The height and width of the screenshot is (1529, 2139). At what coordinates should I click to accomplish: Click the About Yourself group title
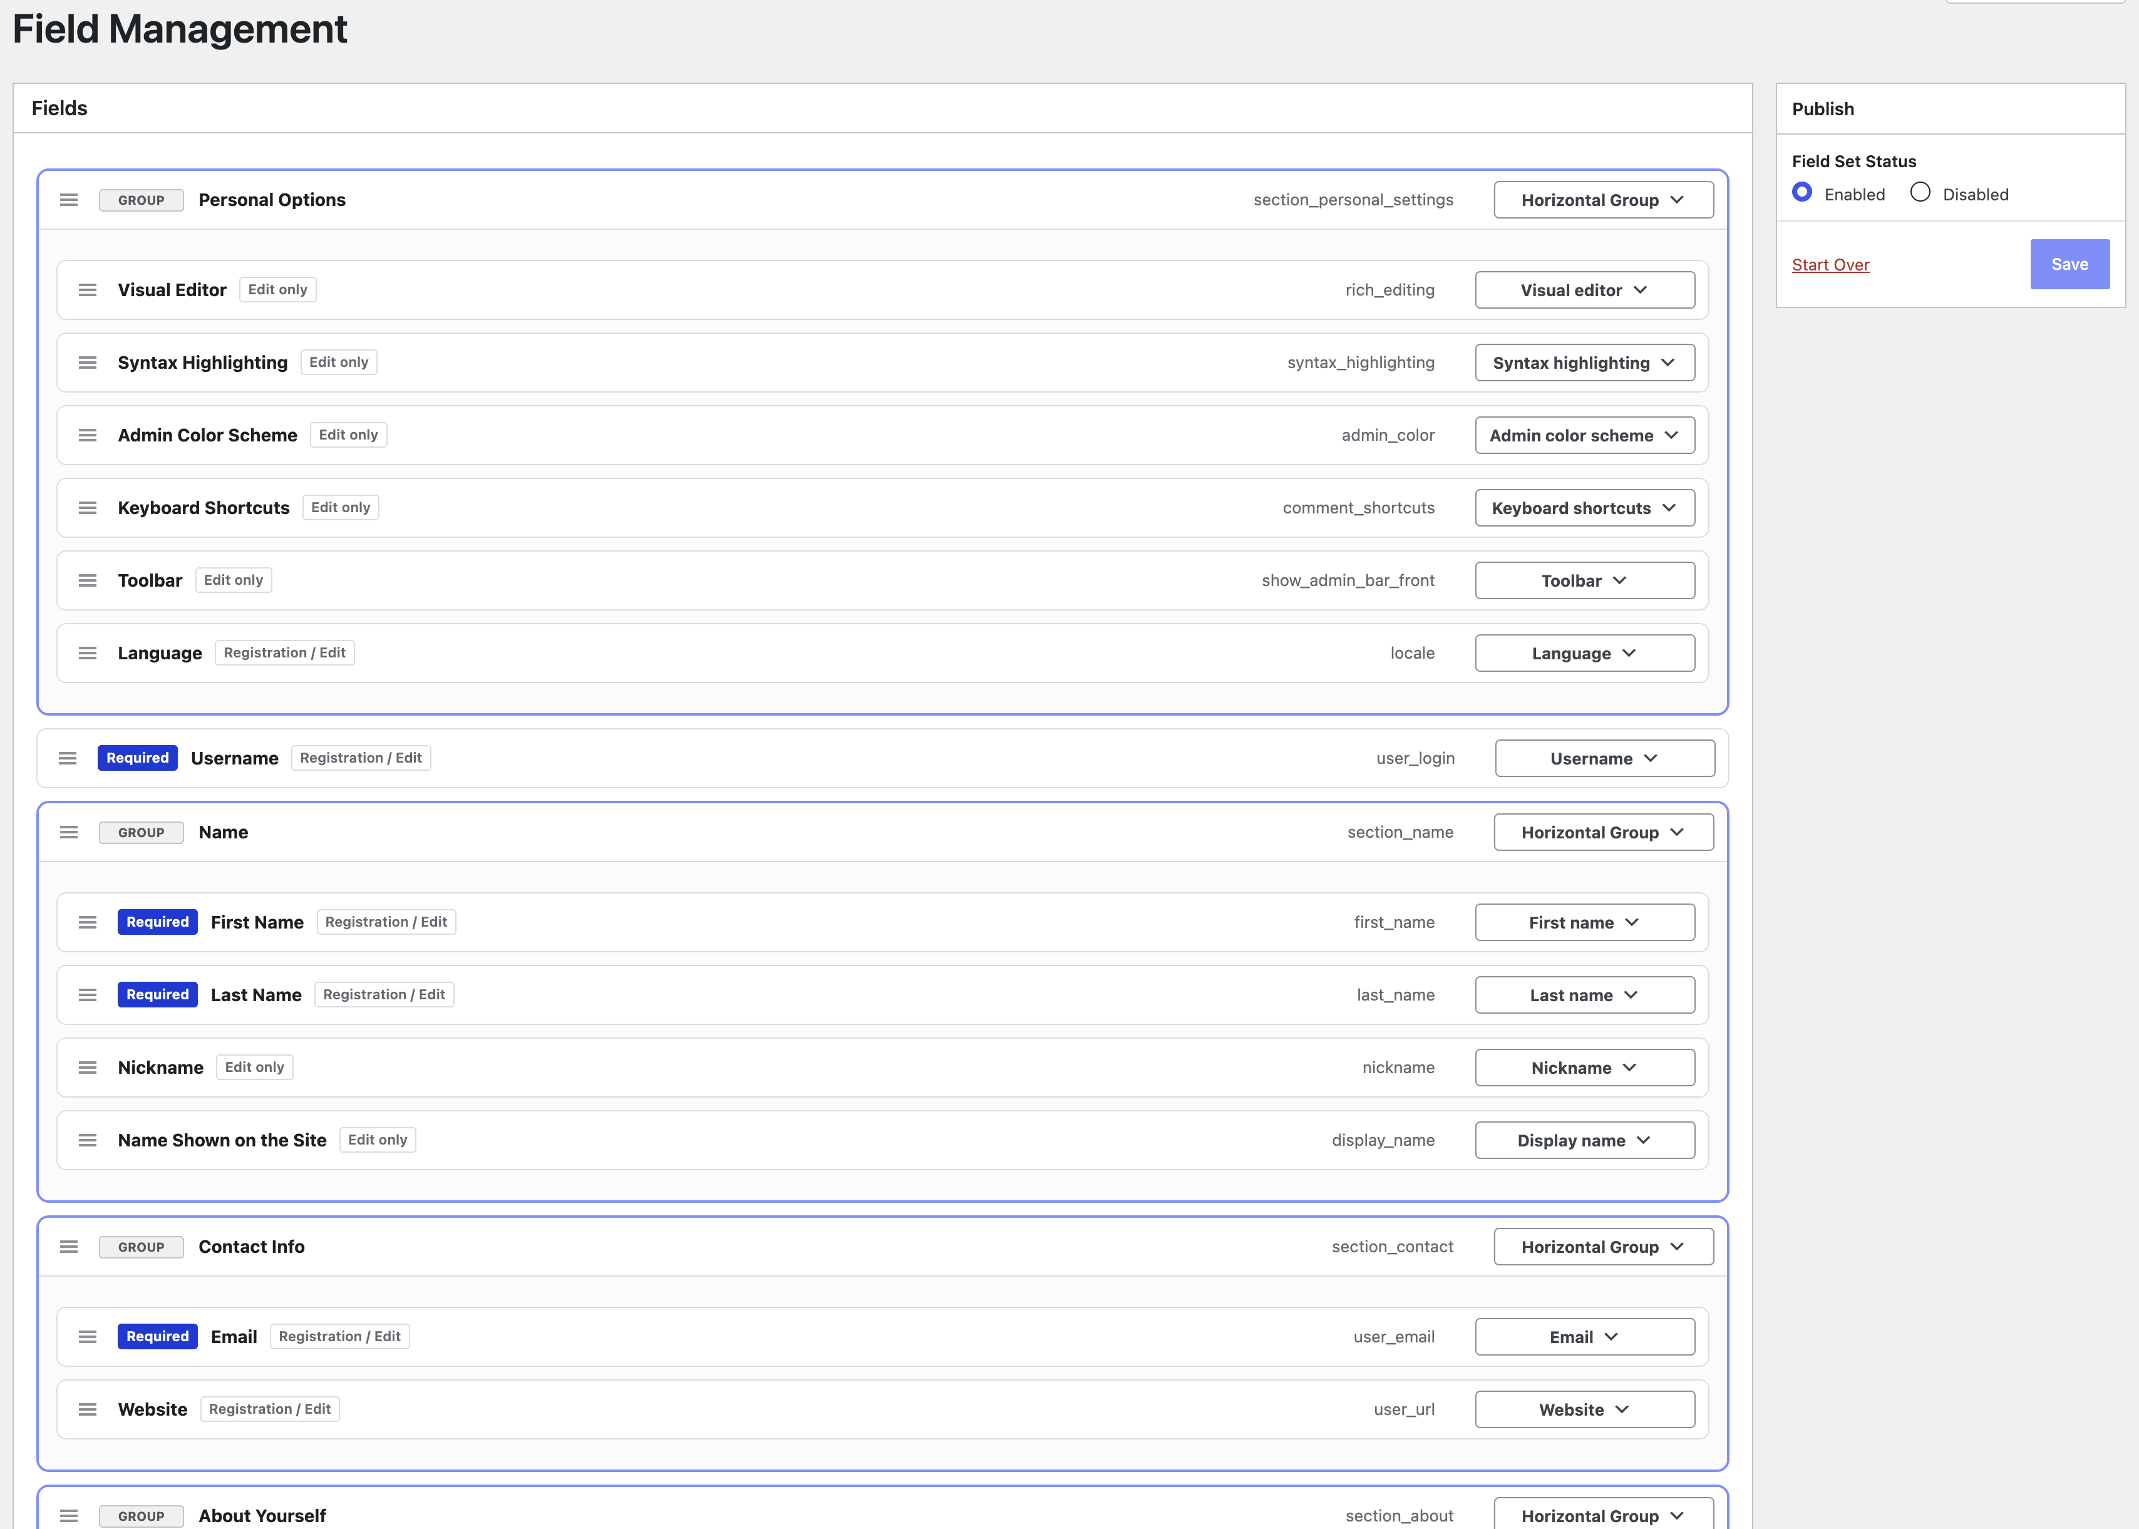pos(262,1516)
